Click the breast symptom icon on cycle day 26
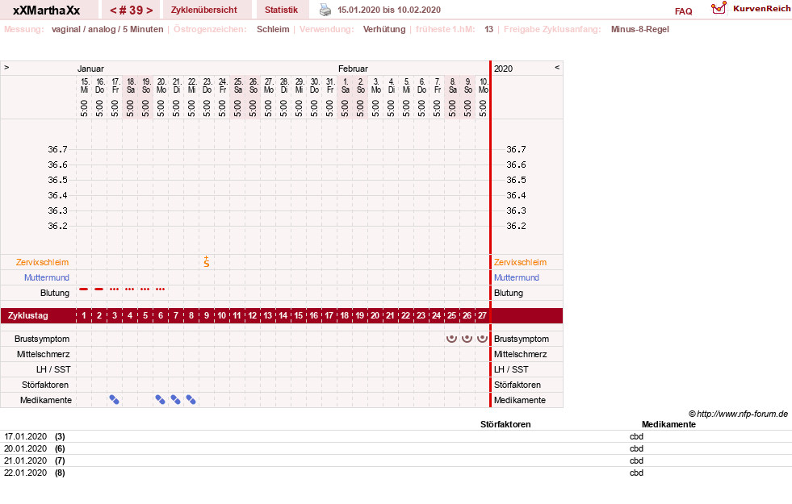792x504 pixels. pos(467,338)
